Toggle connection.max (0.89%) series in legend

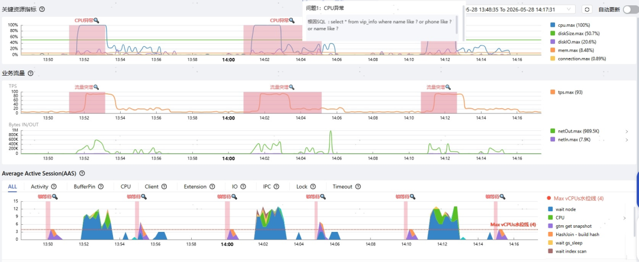[578, 59]
